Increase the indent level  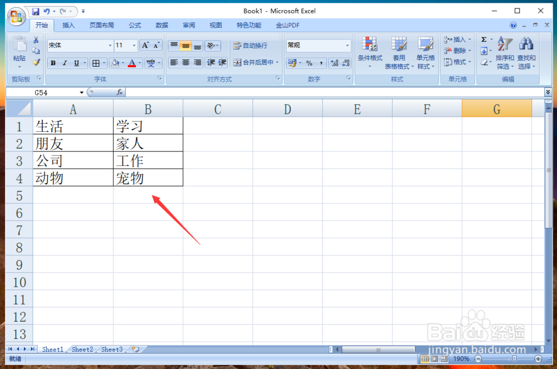pos(222,63)
